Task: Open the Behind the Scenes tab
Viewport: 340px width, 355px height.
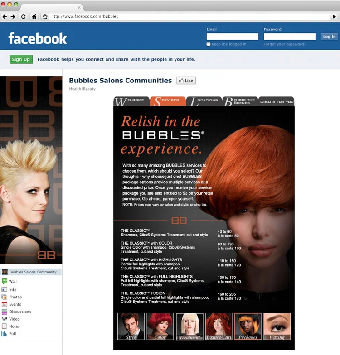Action: [x=240, y=101]
